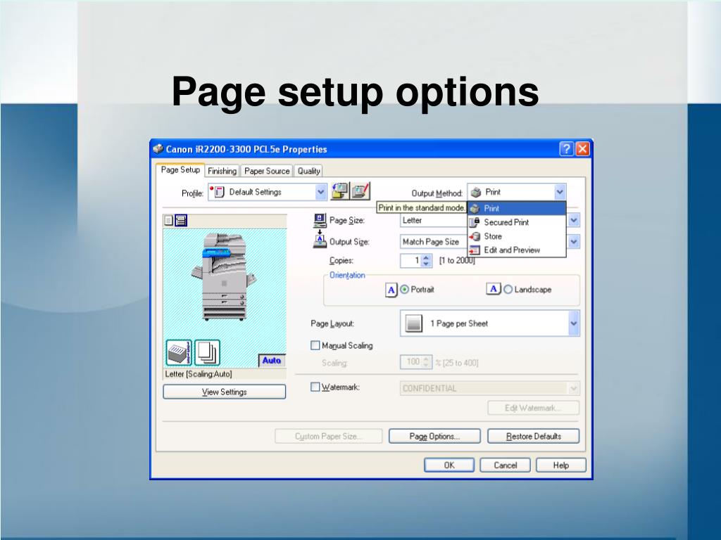
Task: Click the '[1 to 2000]' copies range text
Action: [x=456, y=260]
